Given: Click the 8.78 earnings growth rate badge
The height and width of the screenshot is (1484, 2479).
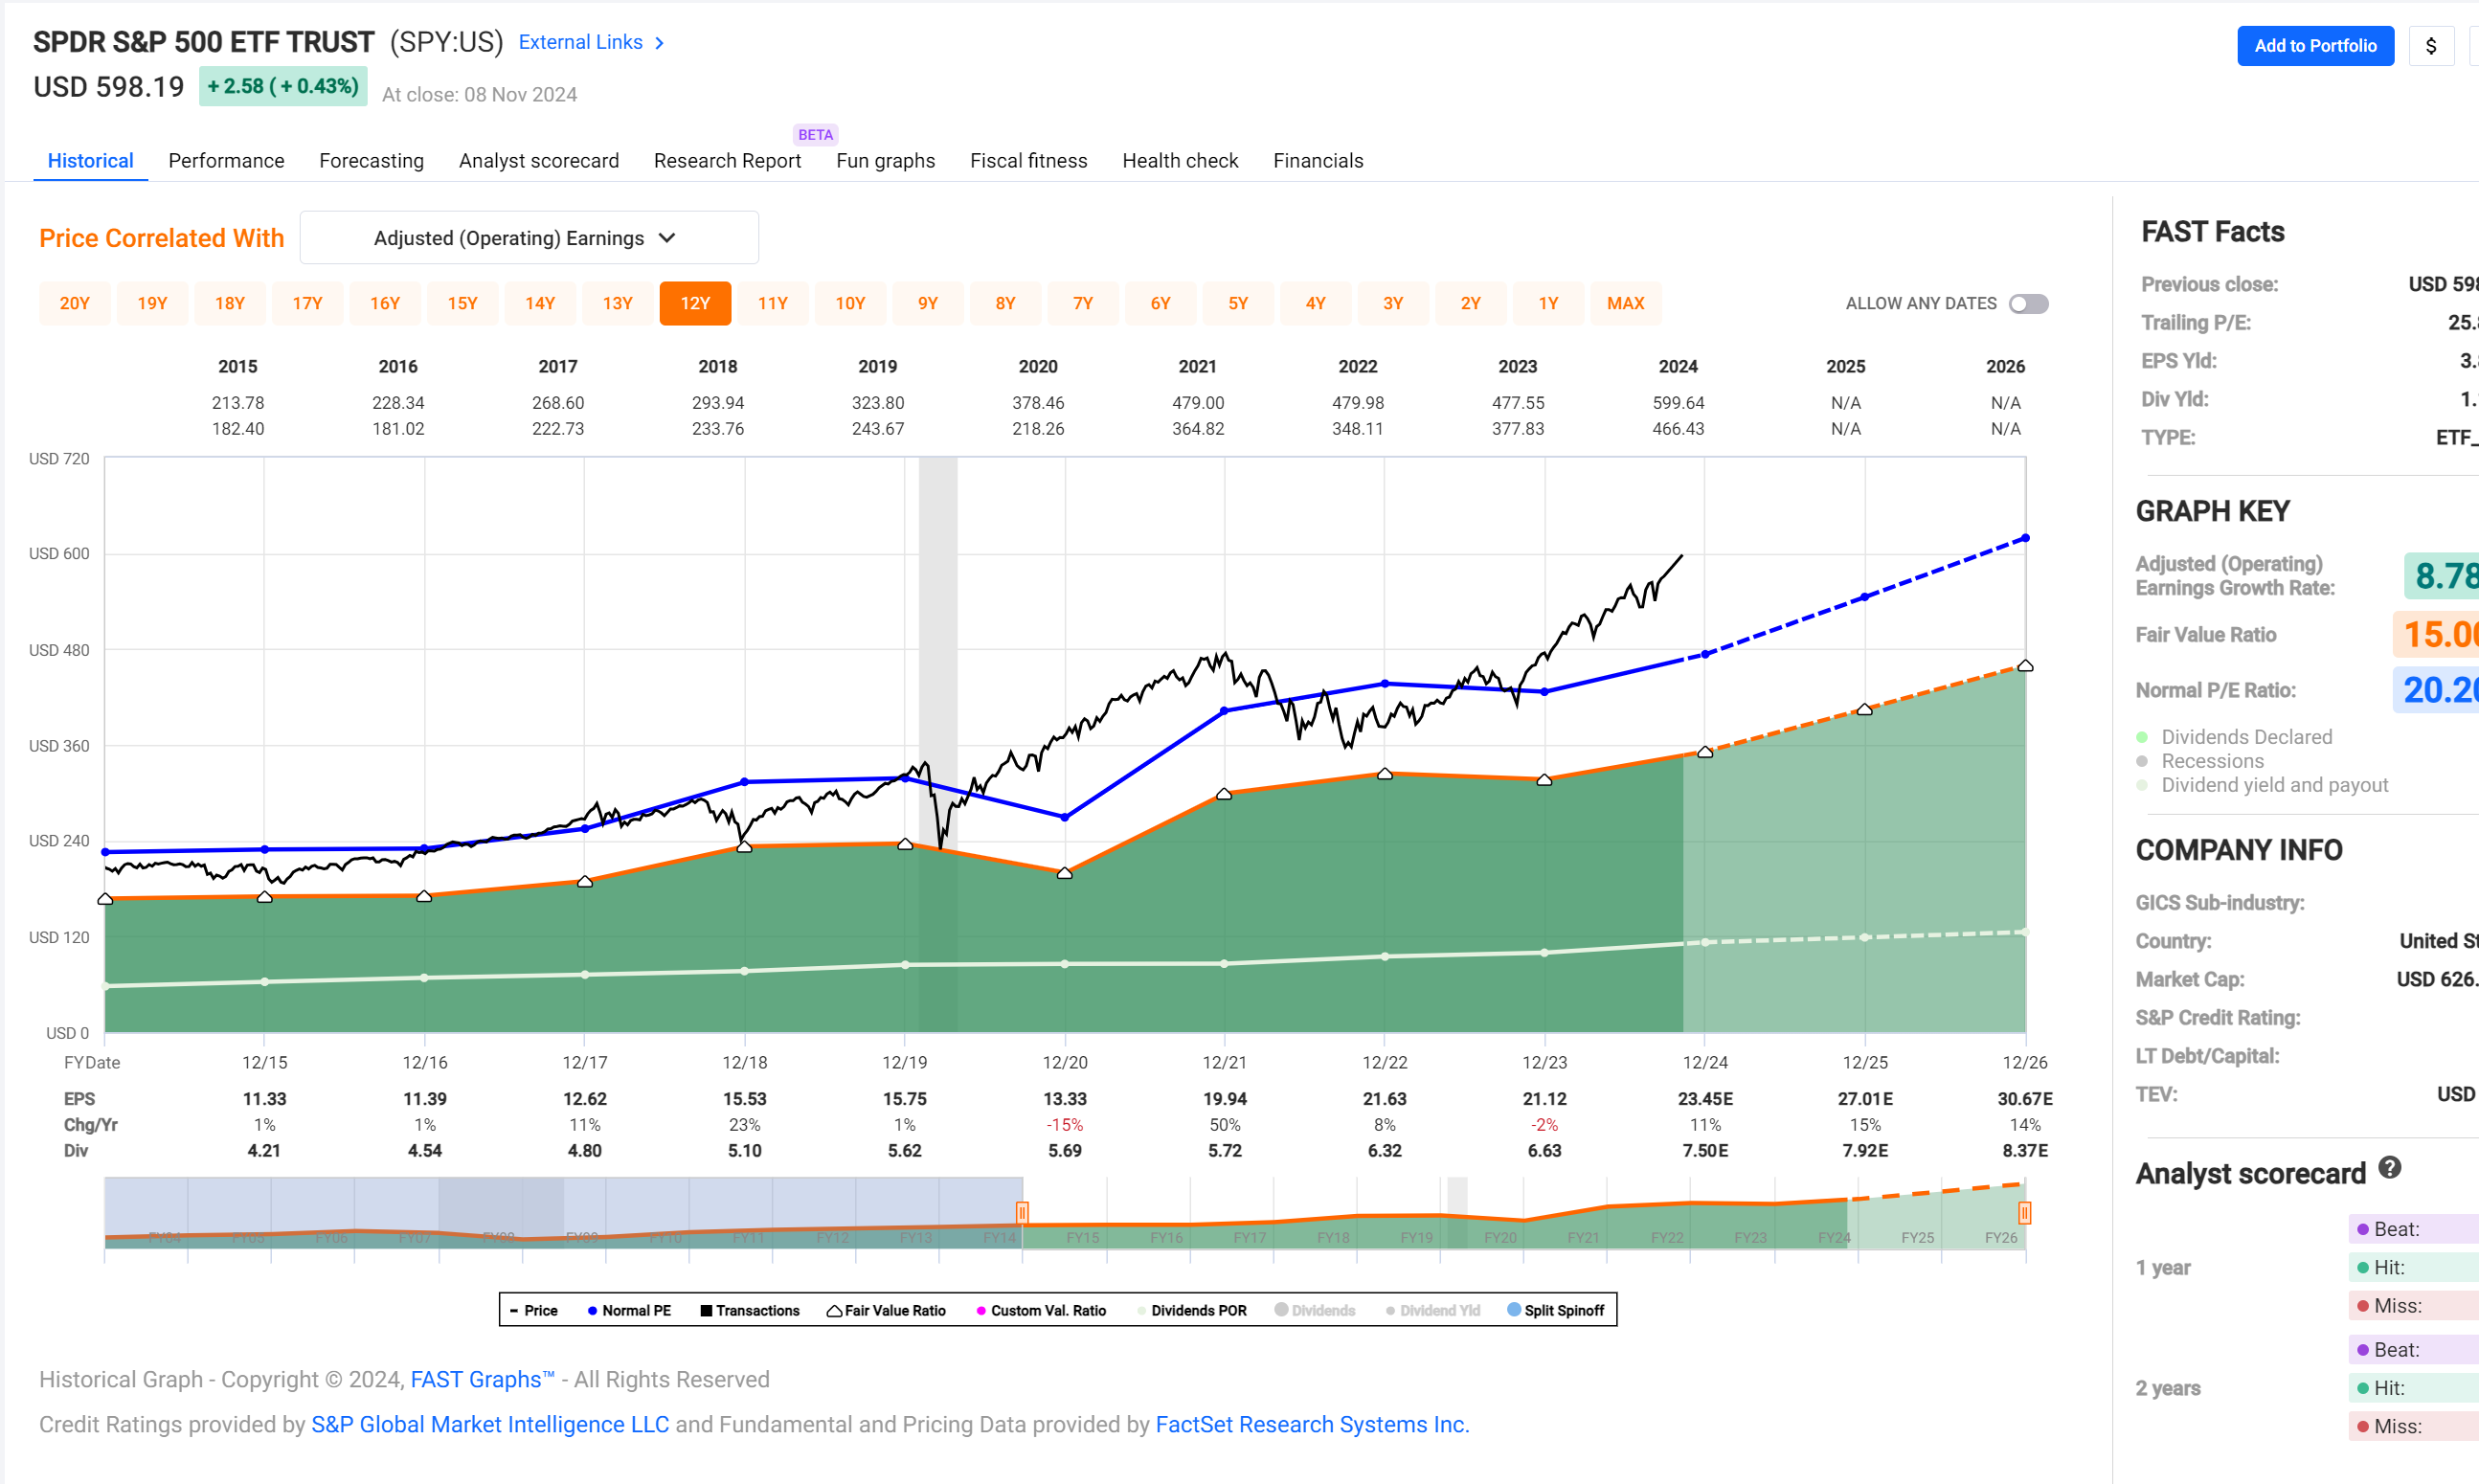Looking at the screenshot, I should (x=2441, y=576).
